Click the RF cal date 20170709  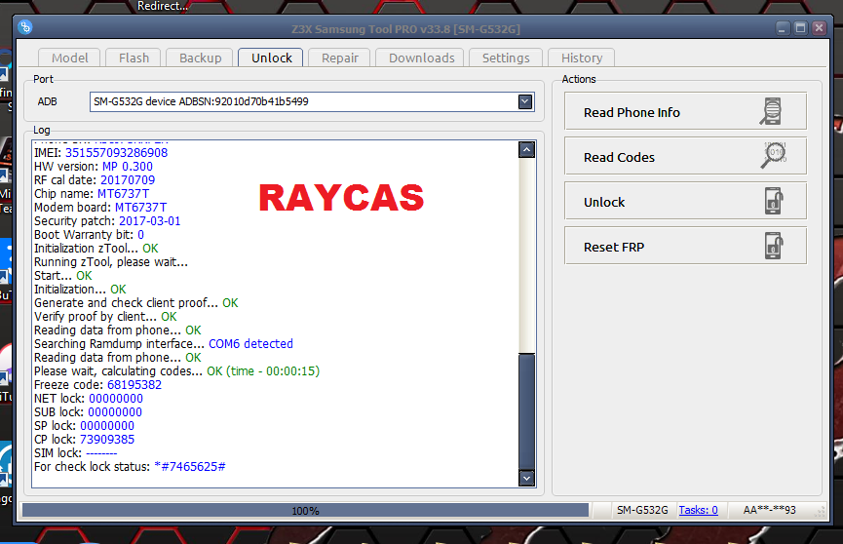coord(128,180)
